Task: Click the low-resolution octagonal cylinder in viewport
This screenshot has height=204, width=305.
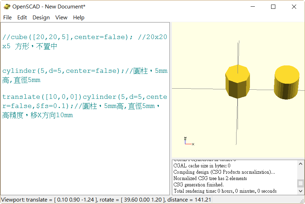Action: coord(238,82)
